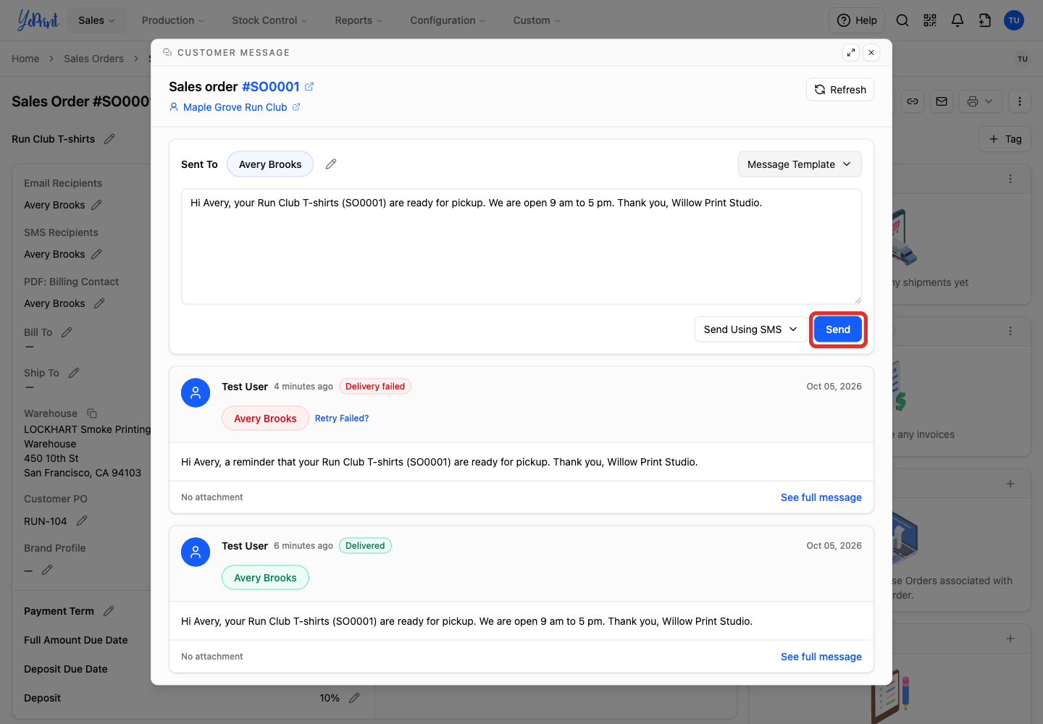Open the Maple Grove Run Club customer link
The height and width of the screenshot is (724, 1043).
[235, 107]
